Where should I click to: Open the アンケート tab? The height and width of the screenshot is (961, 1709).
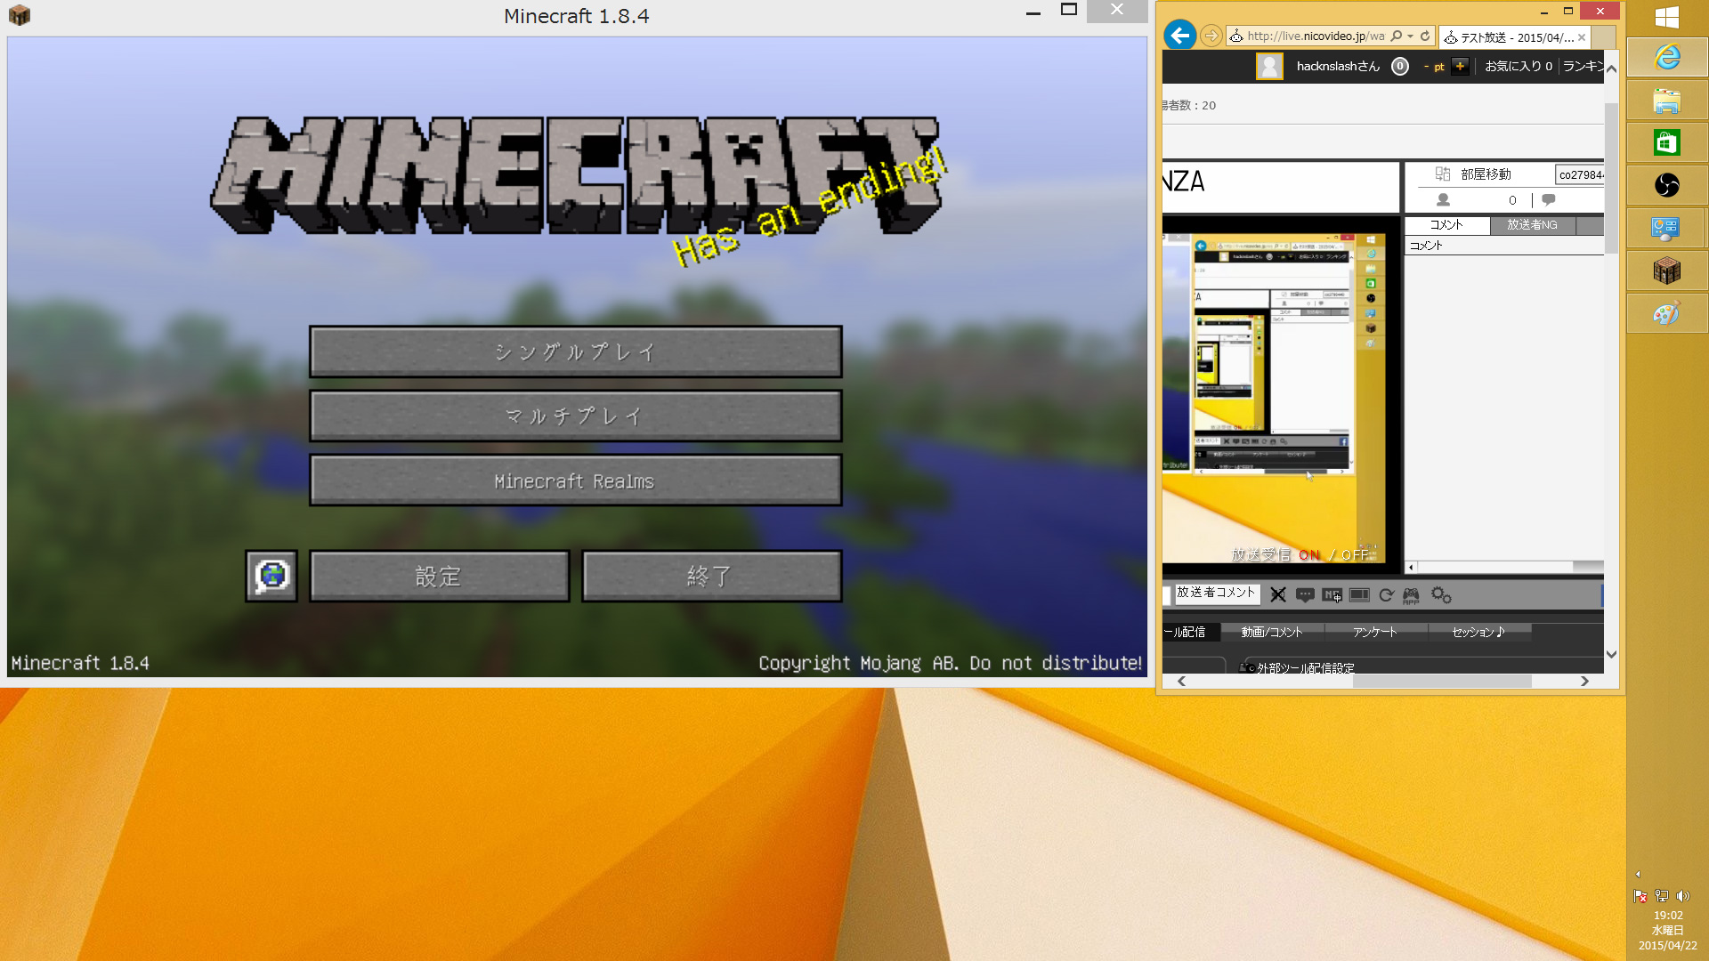(1375, 632)
